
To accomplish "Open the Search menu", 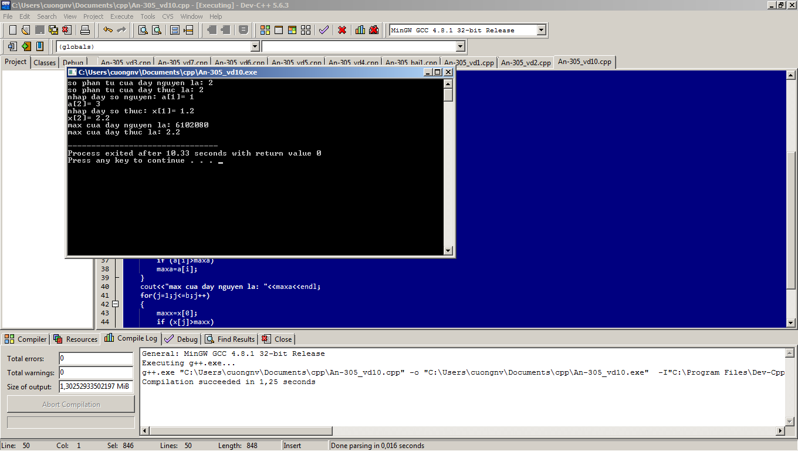I will (47, 16).
